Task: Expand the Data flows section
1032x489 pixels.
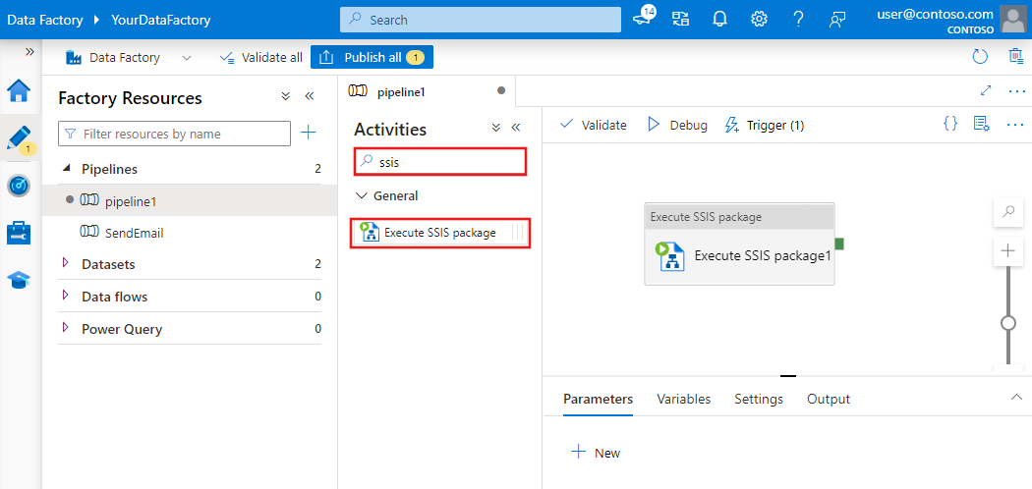Action: tap(66, 297)
